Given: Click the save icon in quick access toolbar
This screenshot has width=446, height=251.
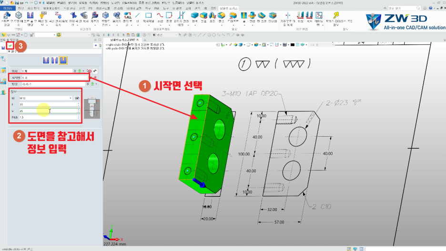Looking at the screenshot, I should (x=17, y=2).
